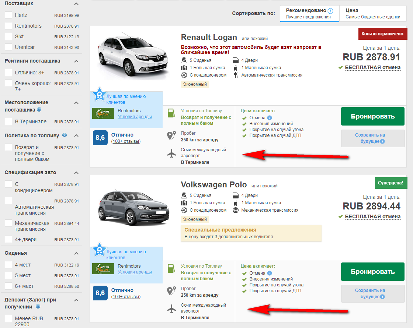Screen dimensions: 413x328
Task: Open Условия аренды link for Volkswagen Polo
Action: 135,272
